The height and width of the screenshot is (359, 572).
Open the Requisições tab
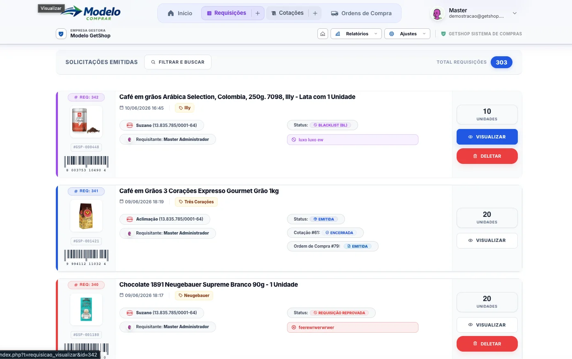pyautogui.click(x=226, y=13)
